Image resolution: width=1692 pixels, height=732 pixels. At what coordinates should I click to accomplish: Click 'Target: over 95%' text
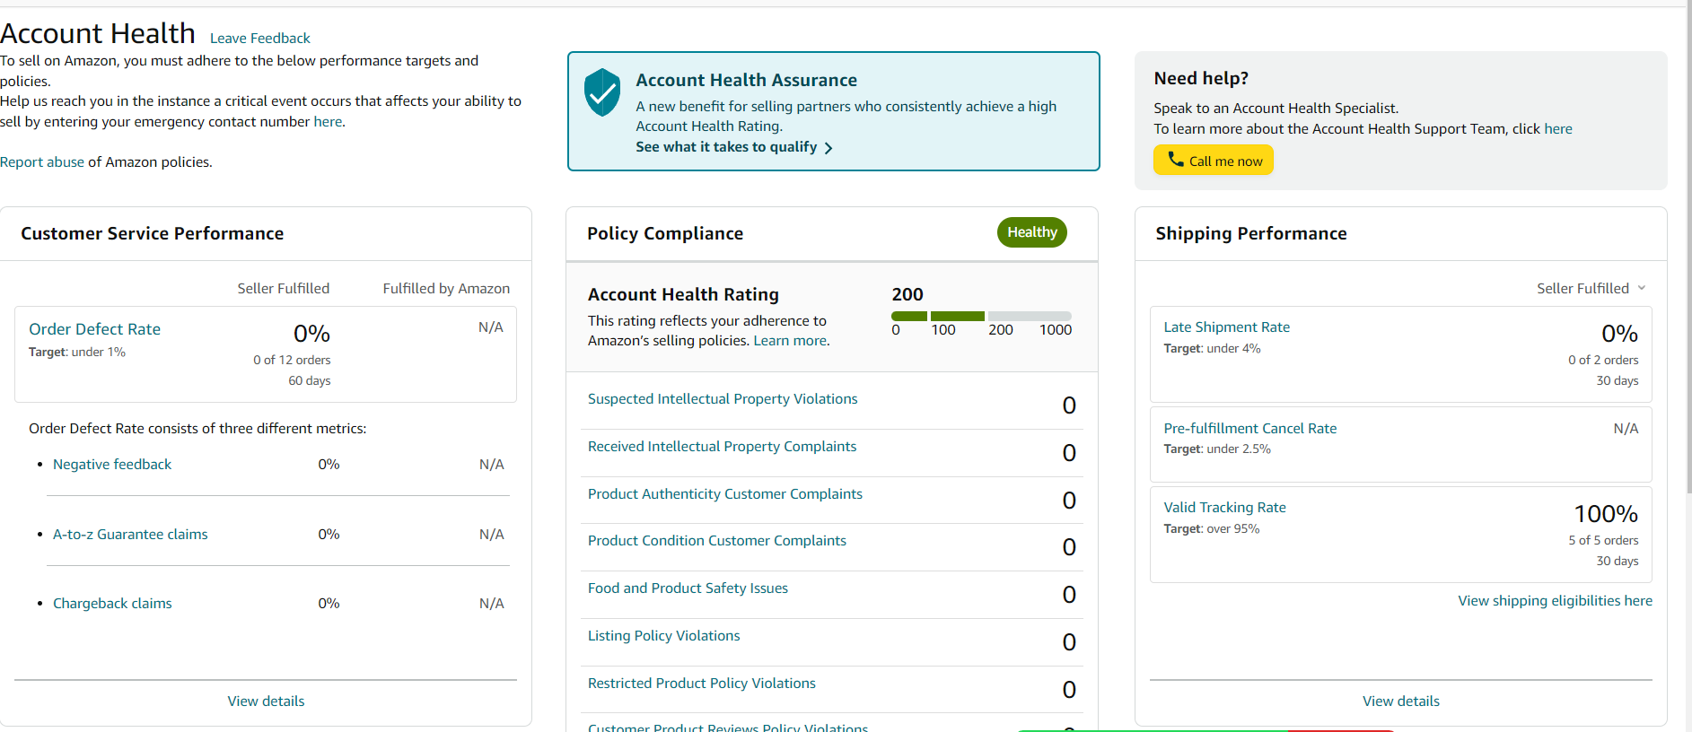pos(1212,529)
